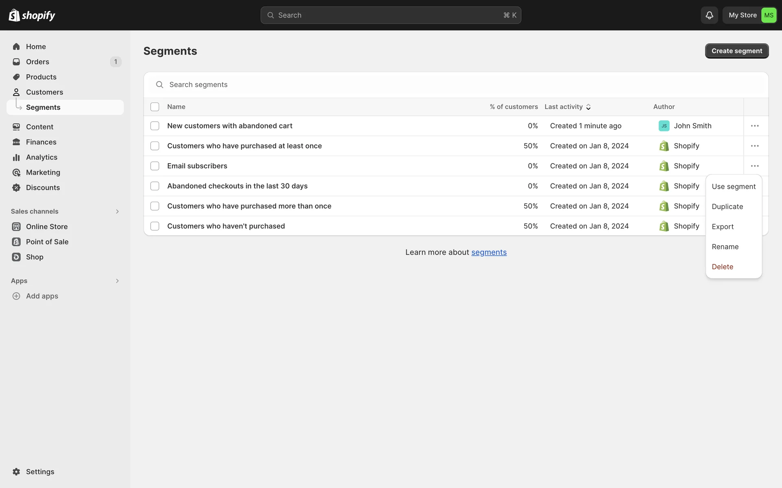Open Settings gear in sidebar
Viewport: 782px width, 488px height.
[16, 472]
